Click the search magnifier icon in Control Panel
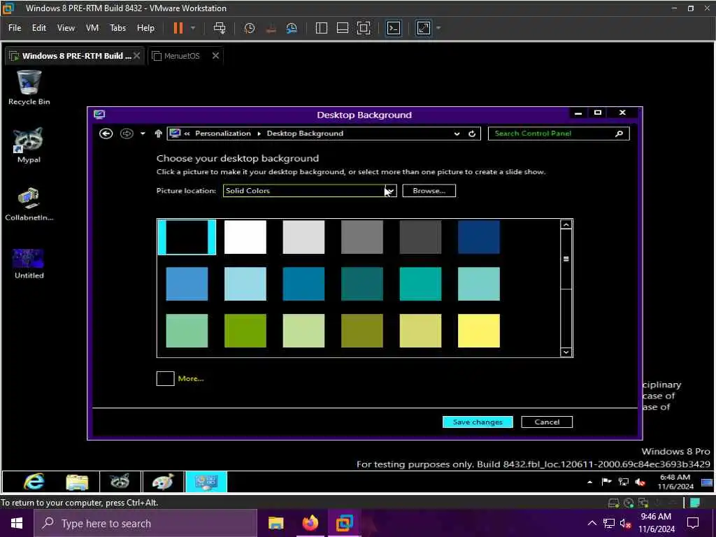The height and width of the screenshot is (537, 716). [x=620, y=134]
